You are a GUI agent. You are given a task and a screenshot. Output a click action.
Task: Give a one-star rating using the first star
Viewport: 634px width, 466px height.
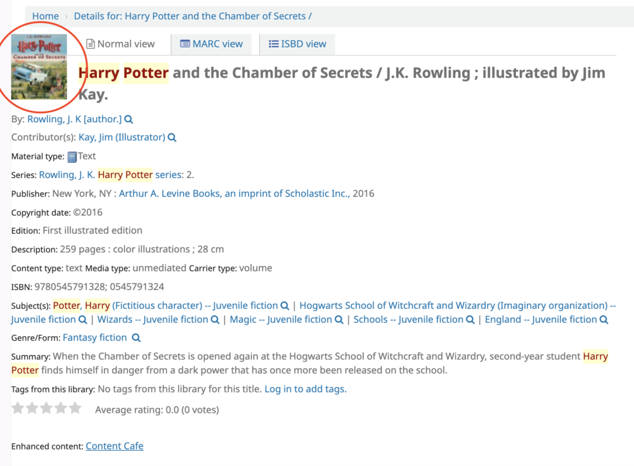18,408
